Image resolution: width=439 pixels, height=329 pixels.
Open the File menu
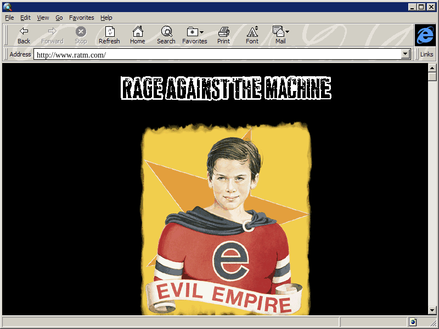[x=9, y=18]
